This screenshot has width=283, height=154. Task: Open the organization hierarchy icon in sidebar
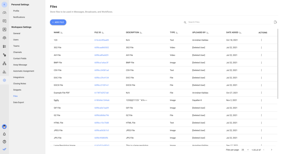click(x=4, y=63)
